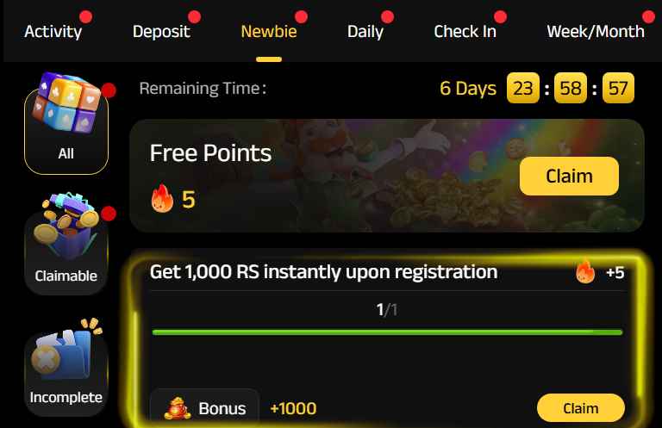The width and height of the screenshot is (662, 428).
Task: Click the green 1/1 progress bar
Action: pyautogui.click(x=387, y=332)
